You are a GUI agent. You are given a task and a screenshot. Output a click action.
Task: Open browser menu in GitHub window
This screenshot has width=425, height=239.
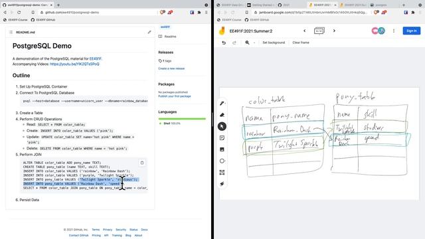pos(207,12)
